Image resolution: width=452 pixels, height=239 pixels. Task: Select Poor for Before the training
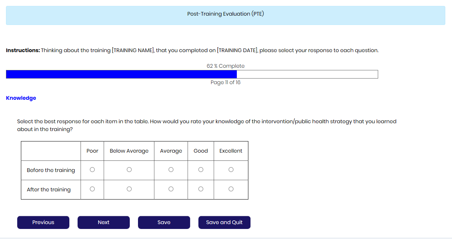click(92, 170)
